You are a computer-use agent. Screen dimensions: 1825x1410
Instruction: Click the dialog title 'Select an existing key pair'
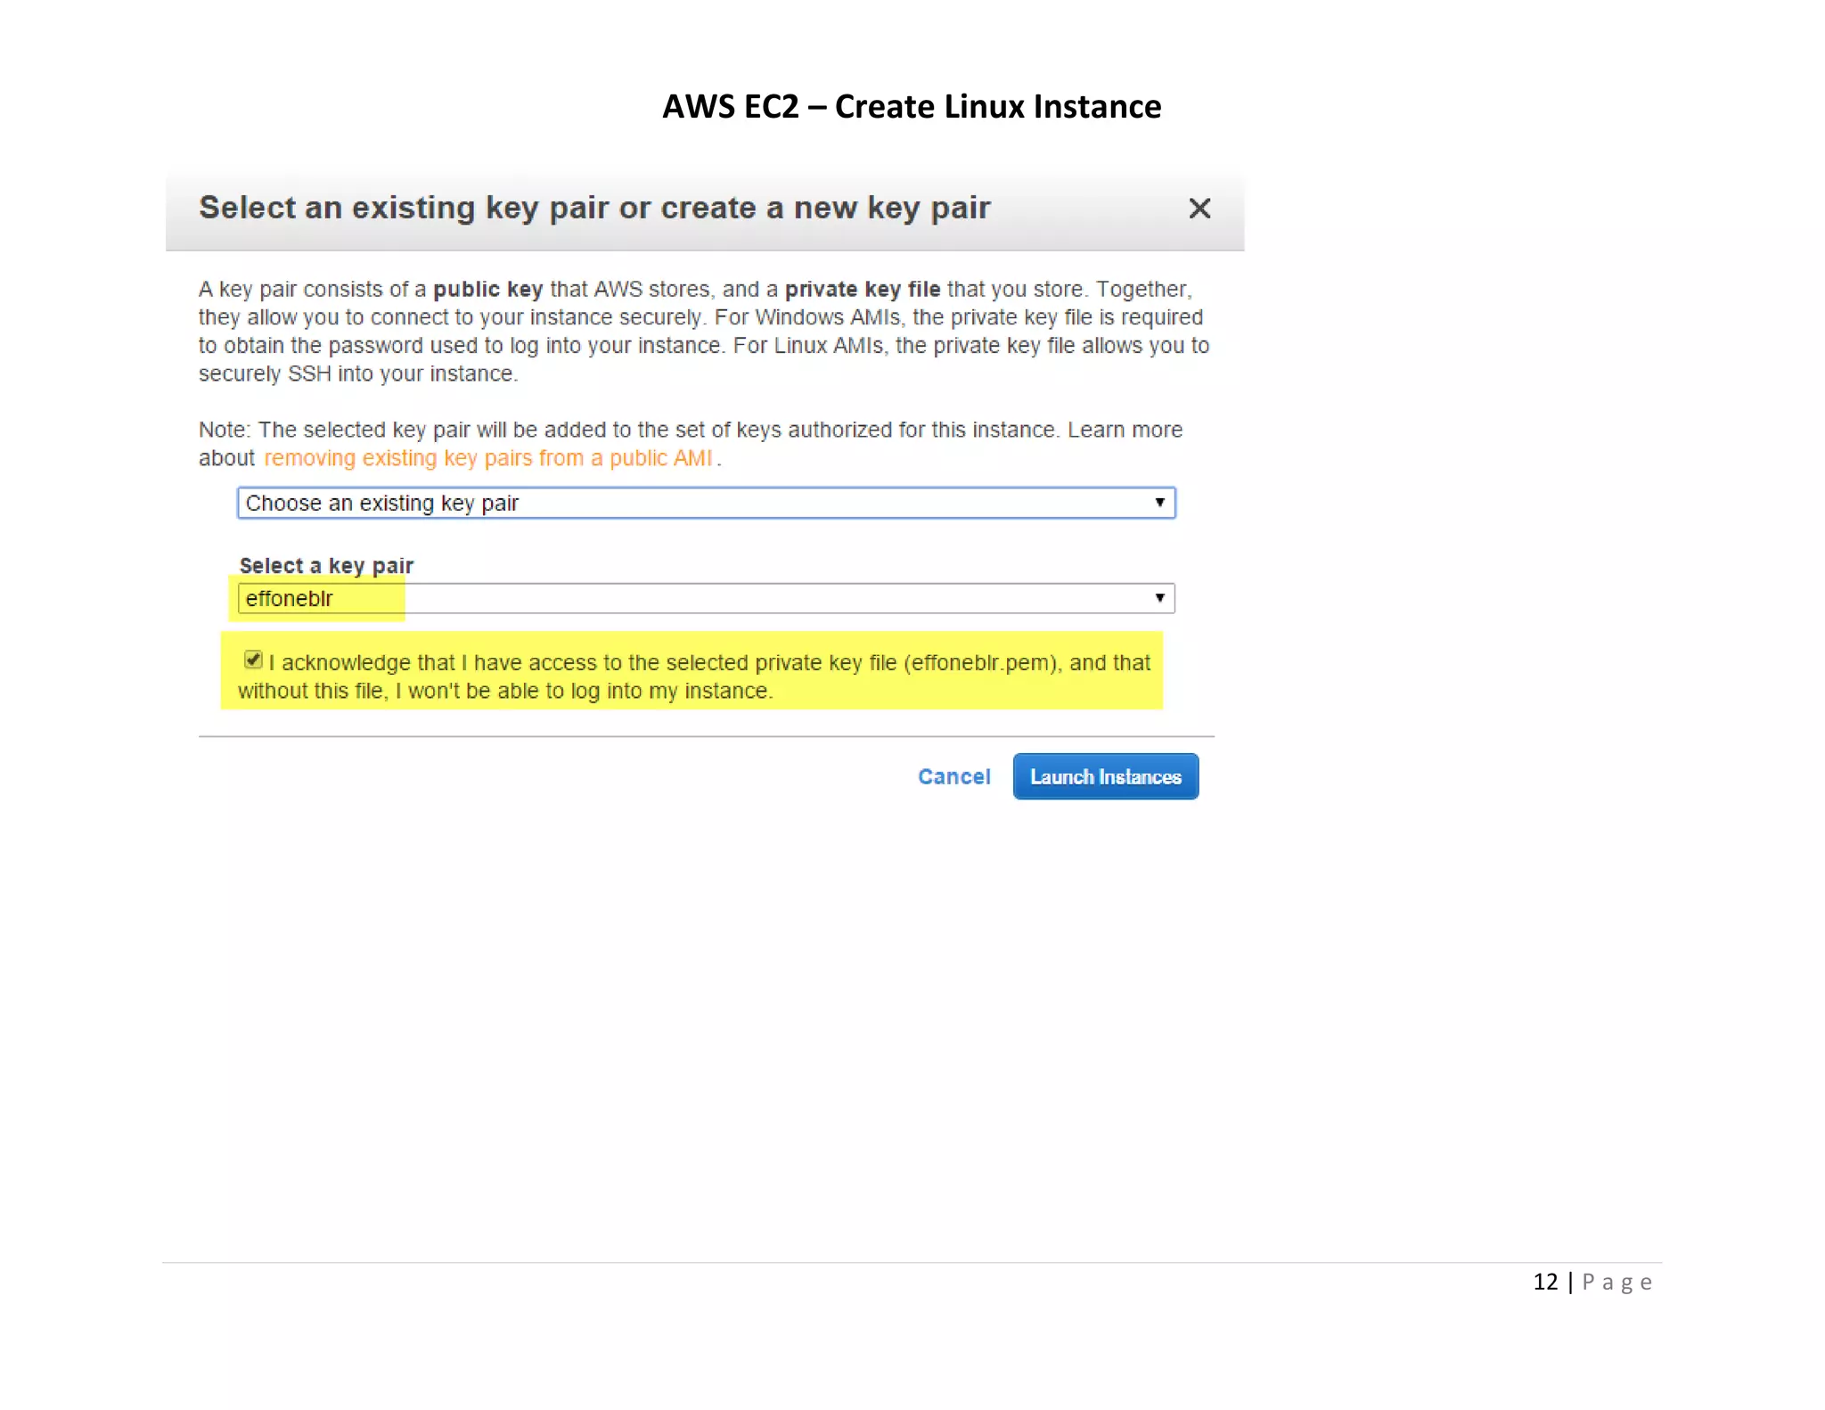[594, 208]
